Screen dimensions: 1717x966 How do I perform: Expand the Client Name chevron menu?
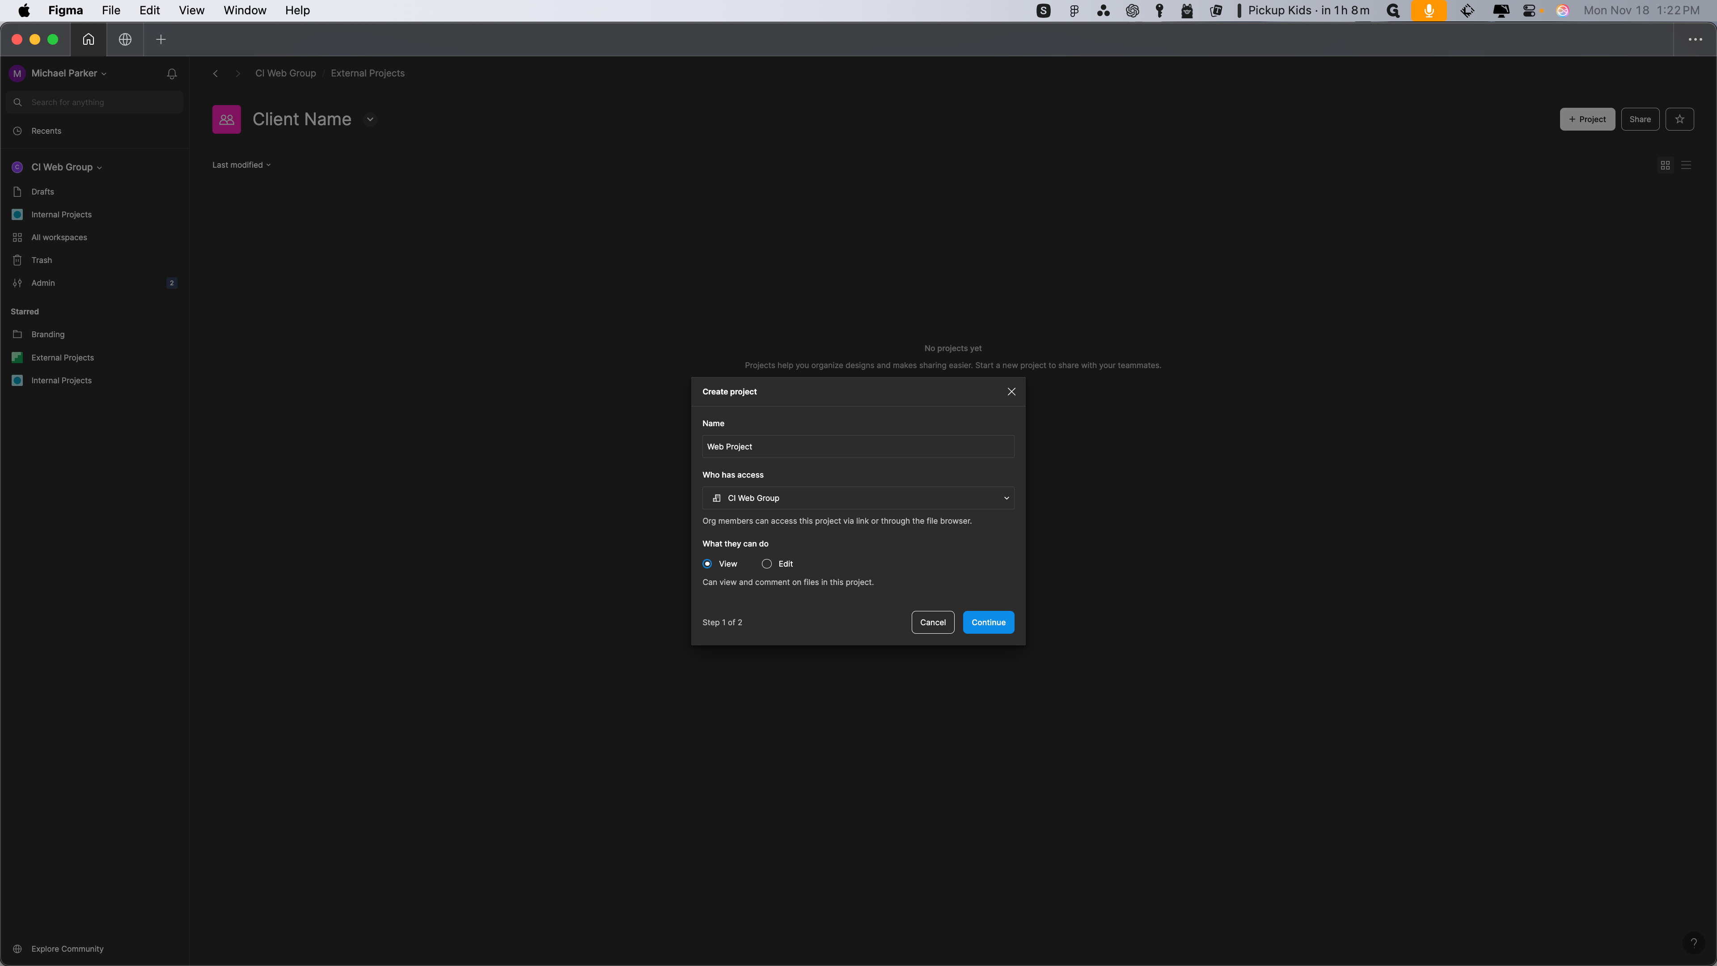click(370, 119)
